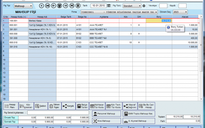This screenshot has height=128, width=205.
Task: Click the Belge Tarih column header
Action: coord(66,17)
